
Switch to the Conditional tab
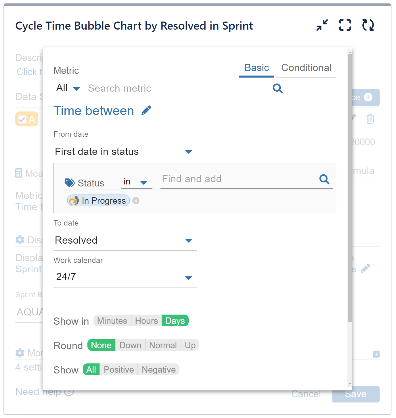[306, 68]
